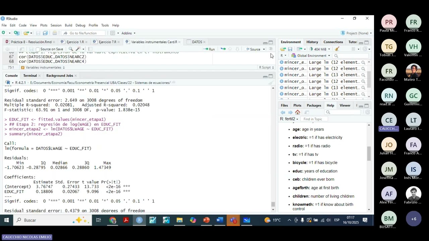Image resolution: width=429 pixels, height=241 pixels.
Task: Open Task View on taskbar
Action: click(98, 220)
